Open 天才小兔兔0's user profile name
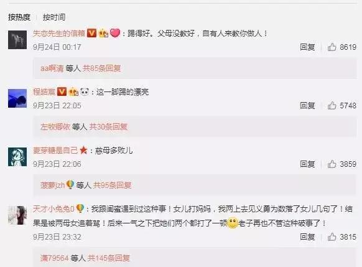This screenshot has height=267, width=362. click(53, 209)
